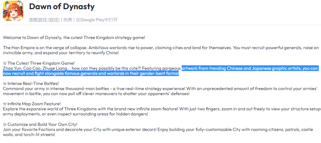The height and width of the screenshot is (143, 321).
Task: Click the Intense Real-Time Battles heading
Action: click(33, 83)
